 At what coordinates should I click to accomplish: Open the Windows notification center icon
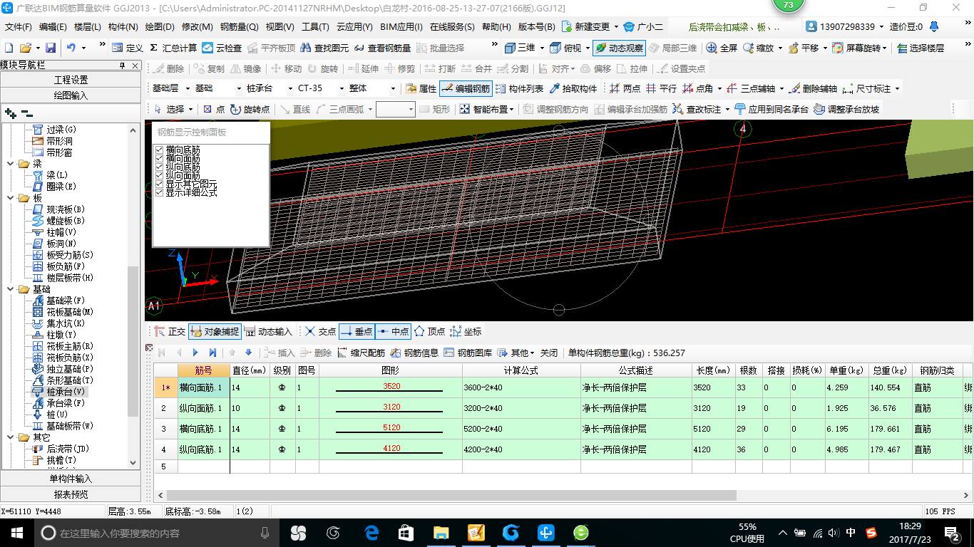(953, 532)
